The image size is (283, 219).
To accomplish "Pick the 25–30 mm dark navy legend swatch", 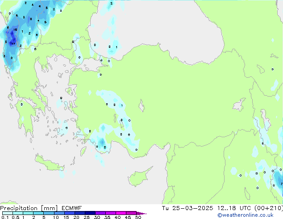I will tap(90, 213).
